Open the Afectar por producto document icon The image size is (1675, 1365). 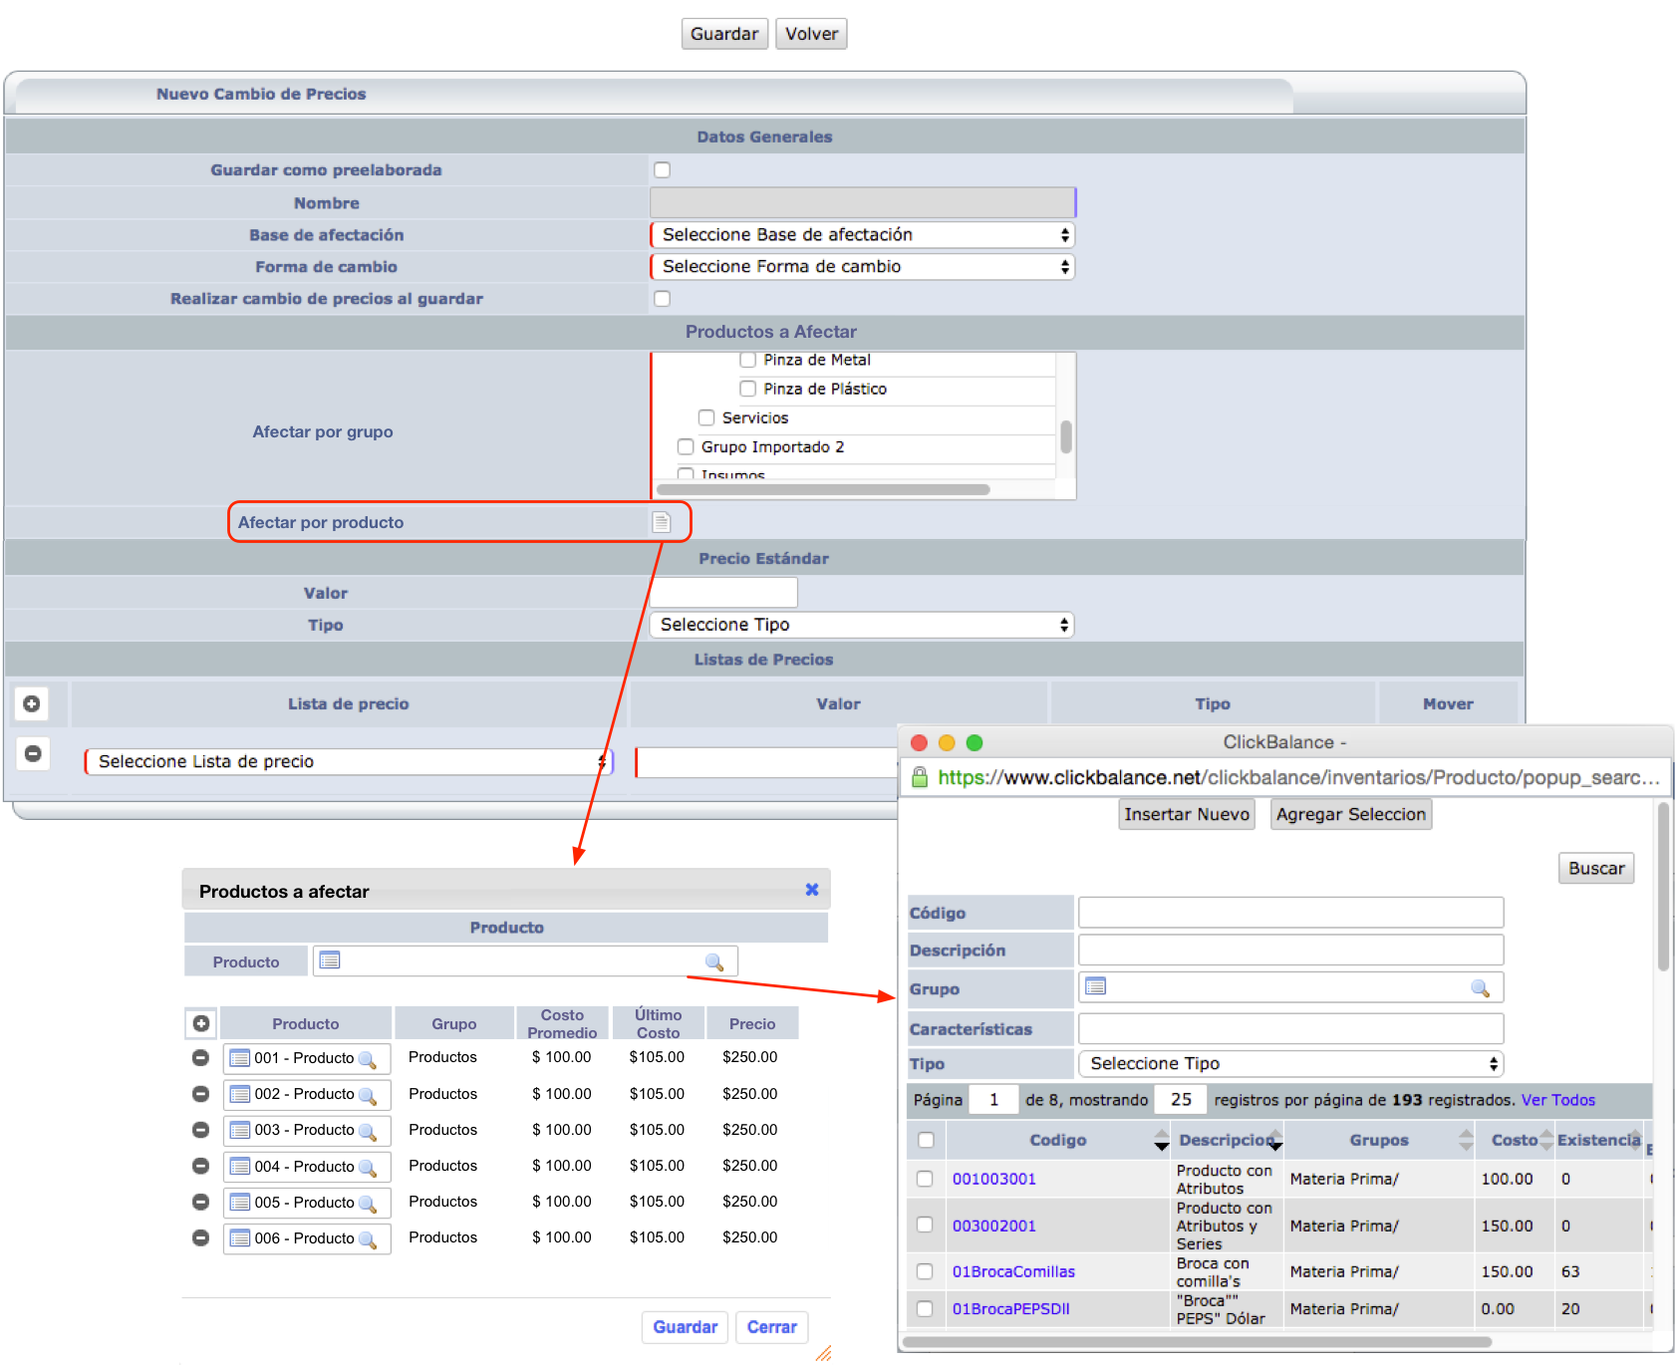coord(662,522)
